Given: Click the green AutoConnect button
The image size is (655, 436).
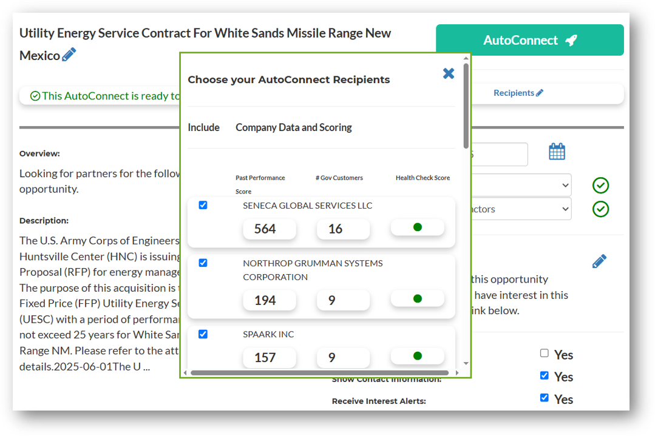Looking at the screenshot, I should pyautogui.click(x=530, y=40).
